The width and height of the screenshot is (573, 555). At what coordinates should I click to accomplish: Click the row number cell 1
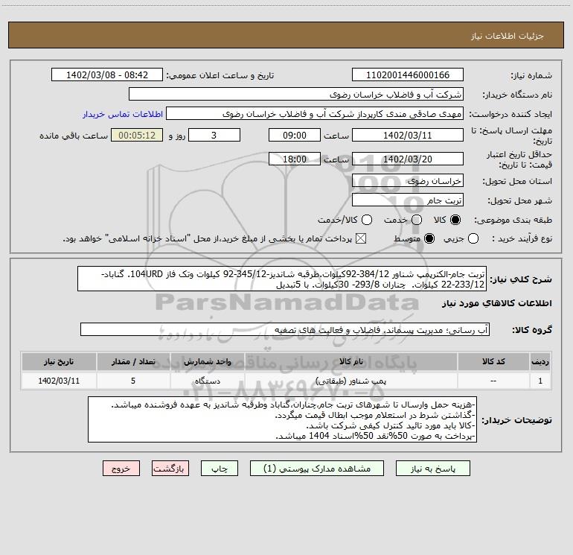(x=540, y=381)
